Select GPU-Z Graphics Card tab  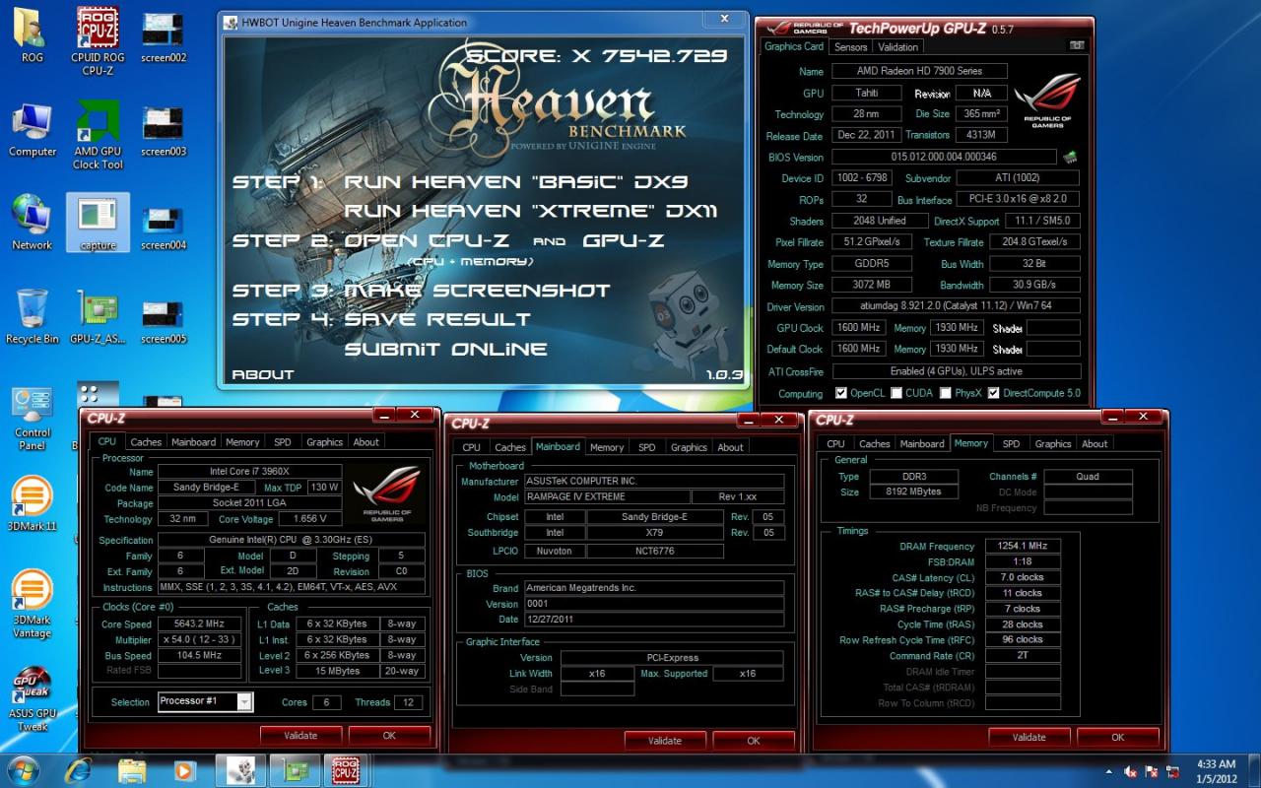[x=794, y=46]
